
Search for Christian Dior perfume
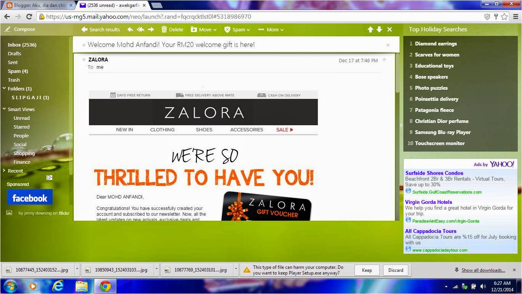pyautogui.click(x=441, y=121)
